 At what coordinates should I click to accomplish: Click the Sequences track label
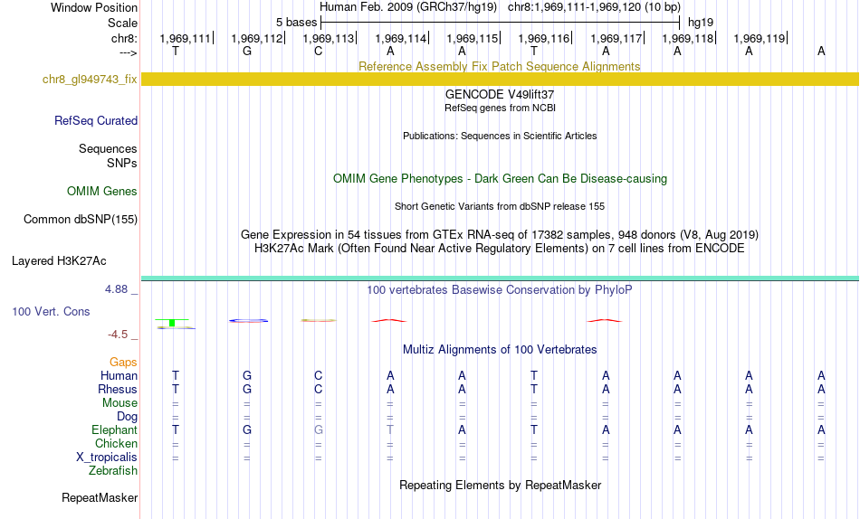pos(108,148)
